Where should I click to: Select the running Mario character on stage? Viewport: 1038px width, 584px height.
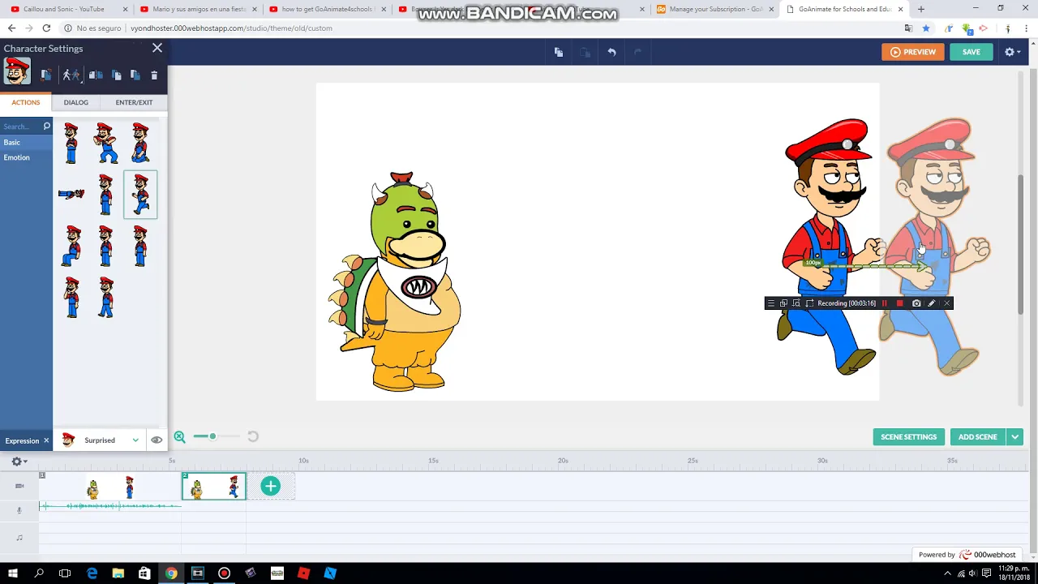[830, 247]
